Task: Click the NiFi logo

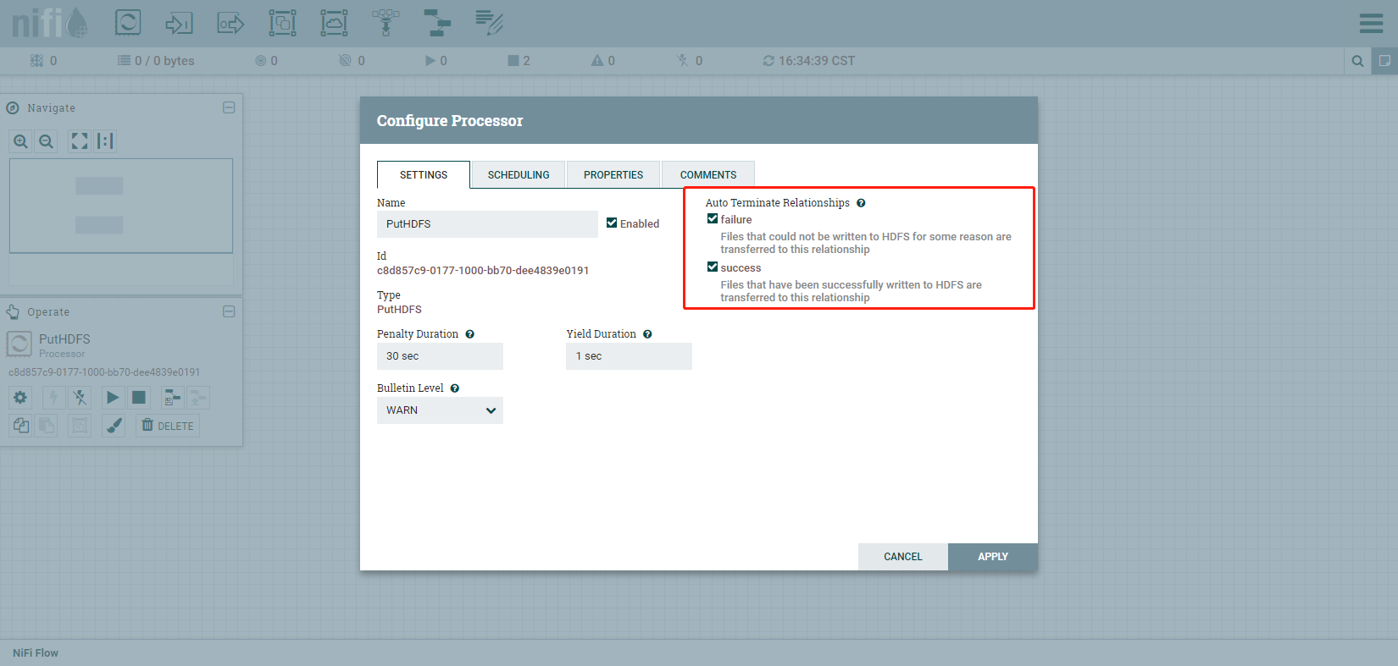Action: 50,23
